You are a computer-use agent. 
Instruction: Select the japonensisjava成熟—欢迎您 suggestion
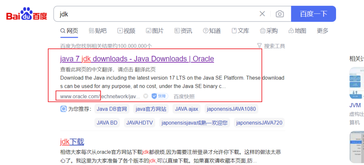pyautogui.click(x=194, y=123)
